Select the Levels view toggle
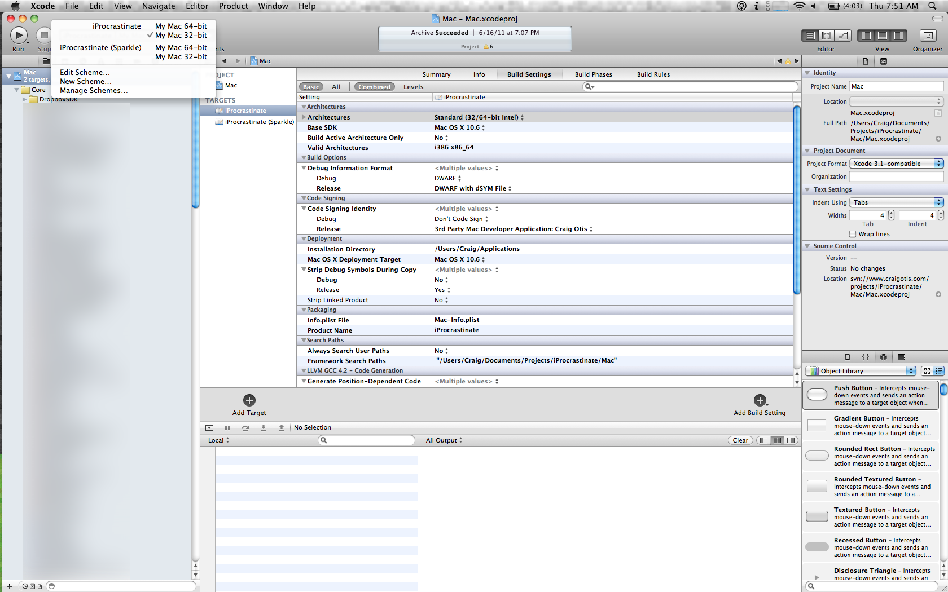948x592 pixels. [414, 87]
